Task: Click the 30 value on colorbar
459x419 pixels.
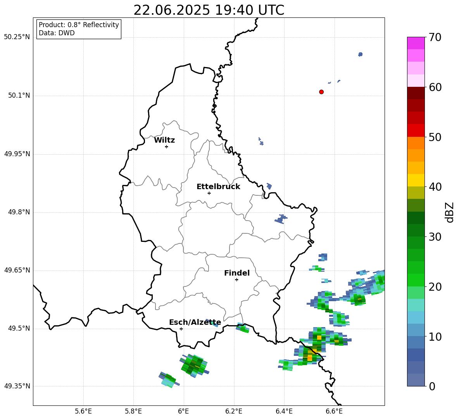Action: pos(435,237)
